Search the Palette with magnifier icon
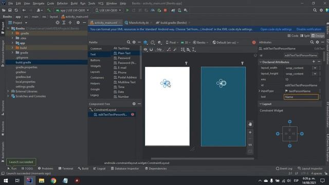 pyautogui.click(x=129, y=42)
